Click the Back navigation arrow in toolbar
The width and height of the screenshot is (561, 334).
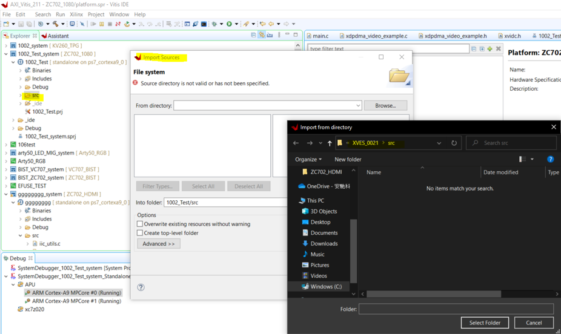pyautogui.click(x=271, y=24)
